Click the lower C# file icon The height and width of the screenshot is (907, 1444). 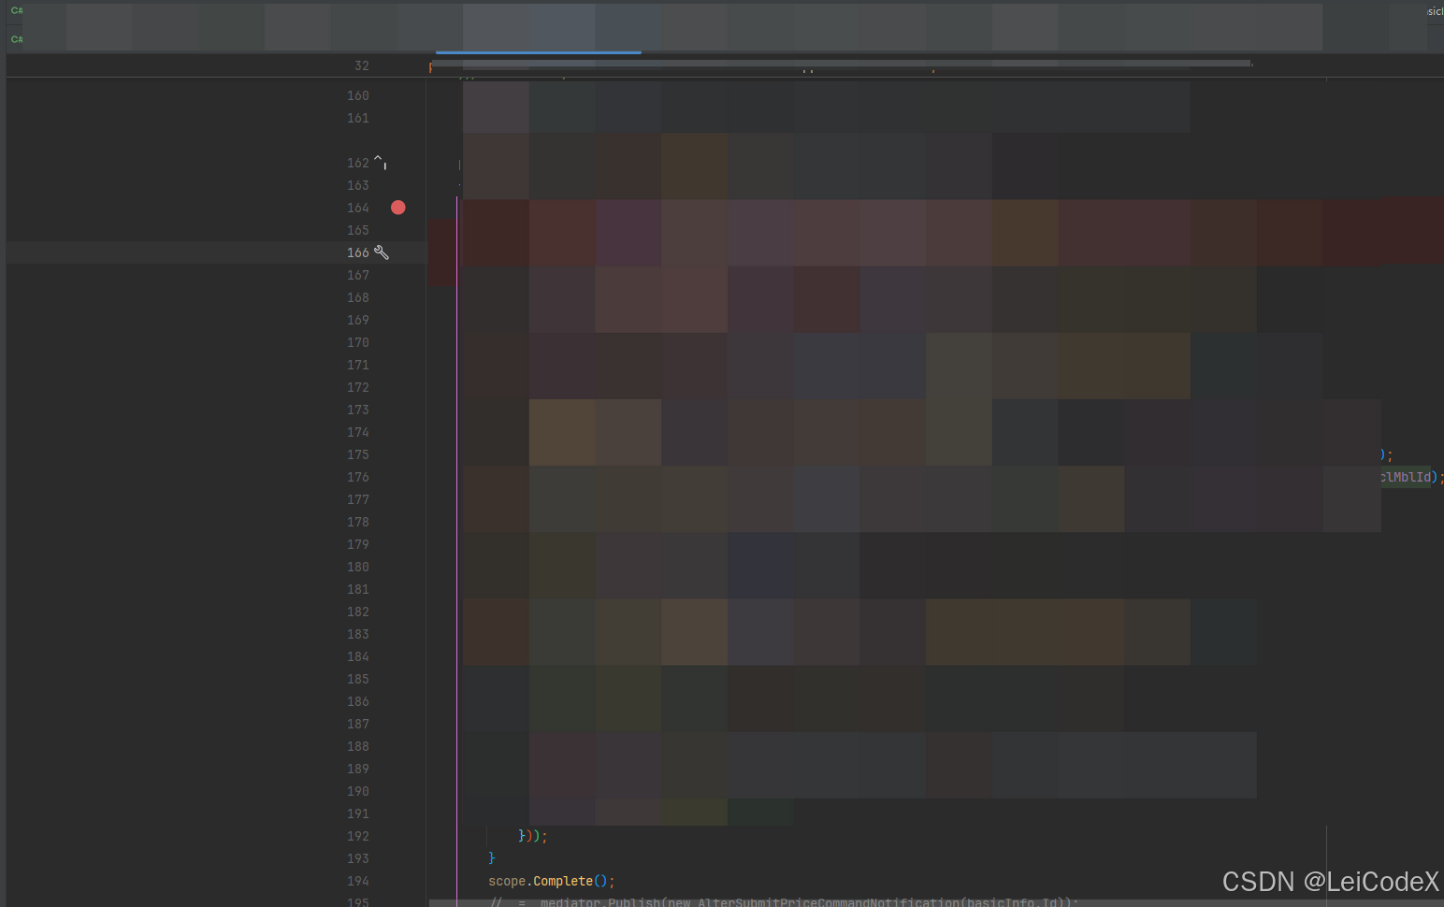(x=17, y=39)
